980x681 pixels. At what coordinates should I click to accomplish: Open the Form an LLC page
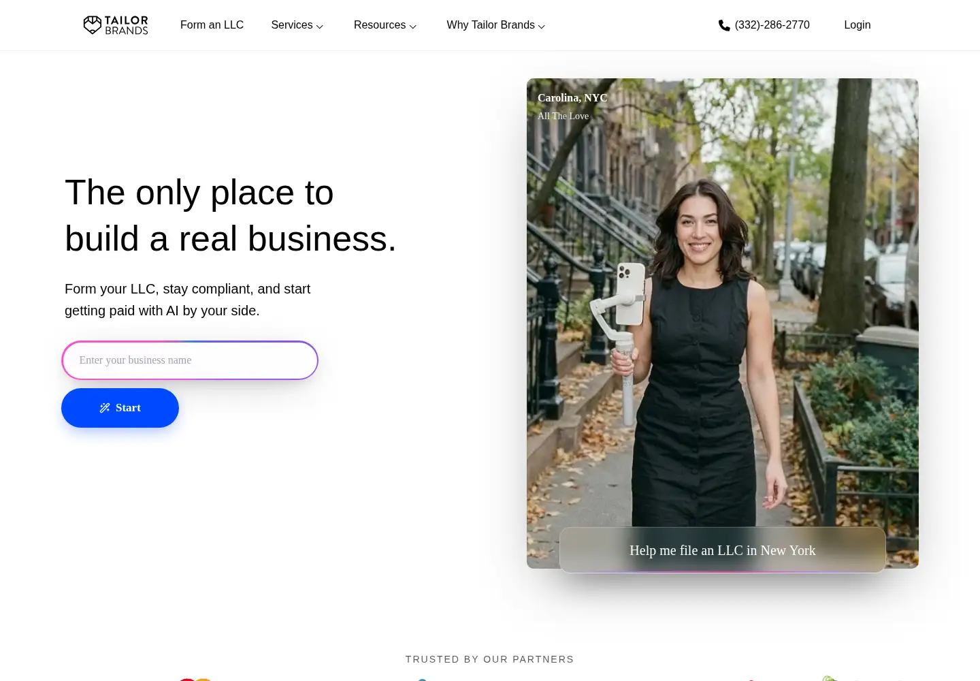pyautogui.click(x=212, y=25)
